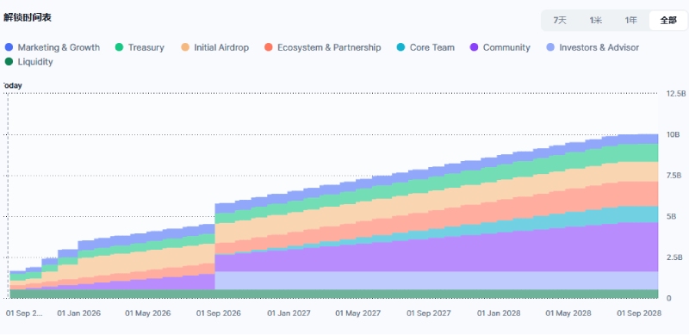Toggle the Core Team legend dot

tap(400, 47)
